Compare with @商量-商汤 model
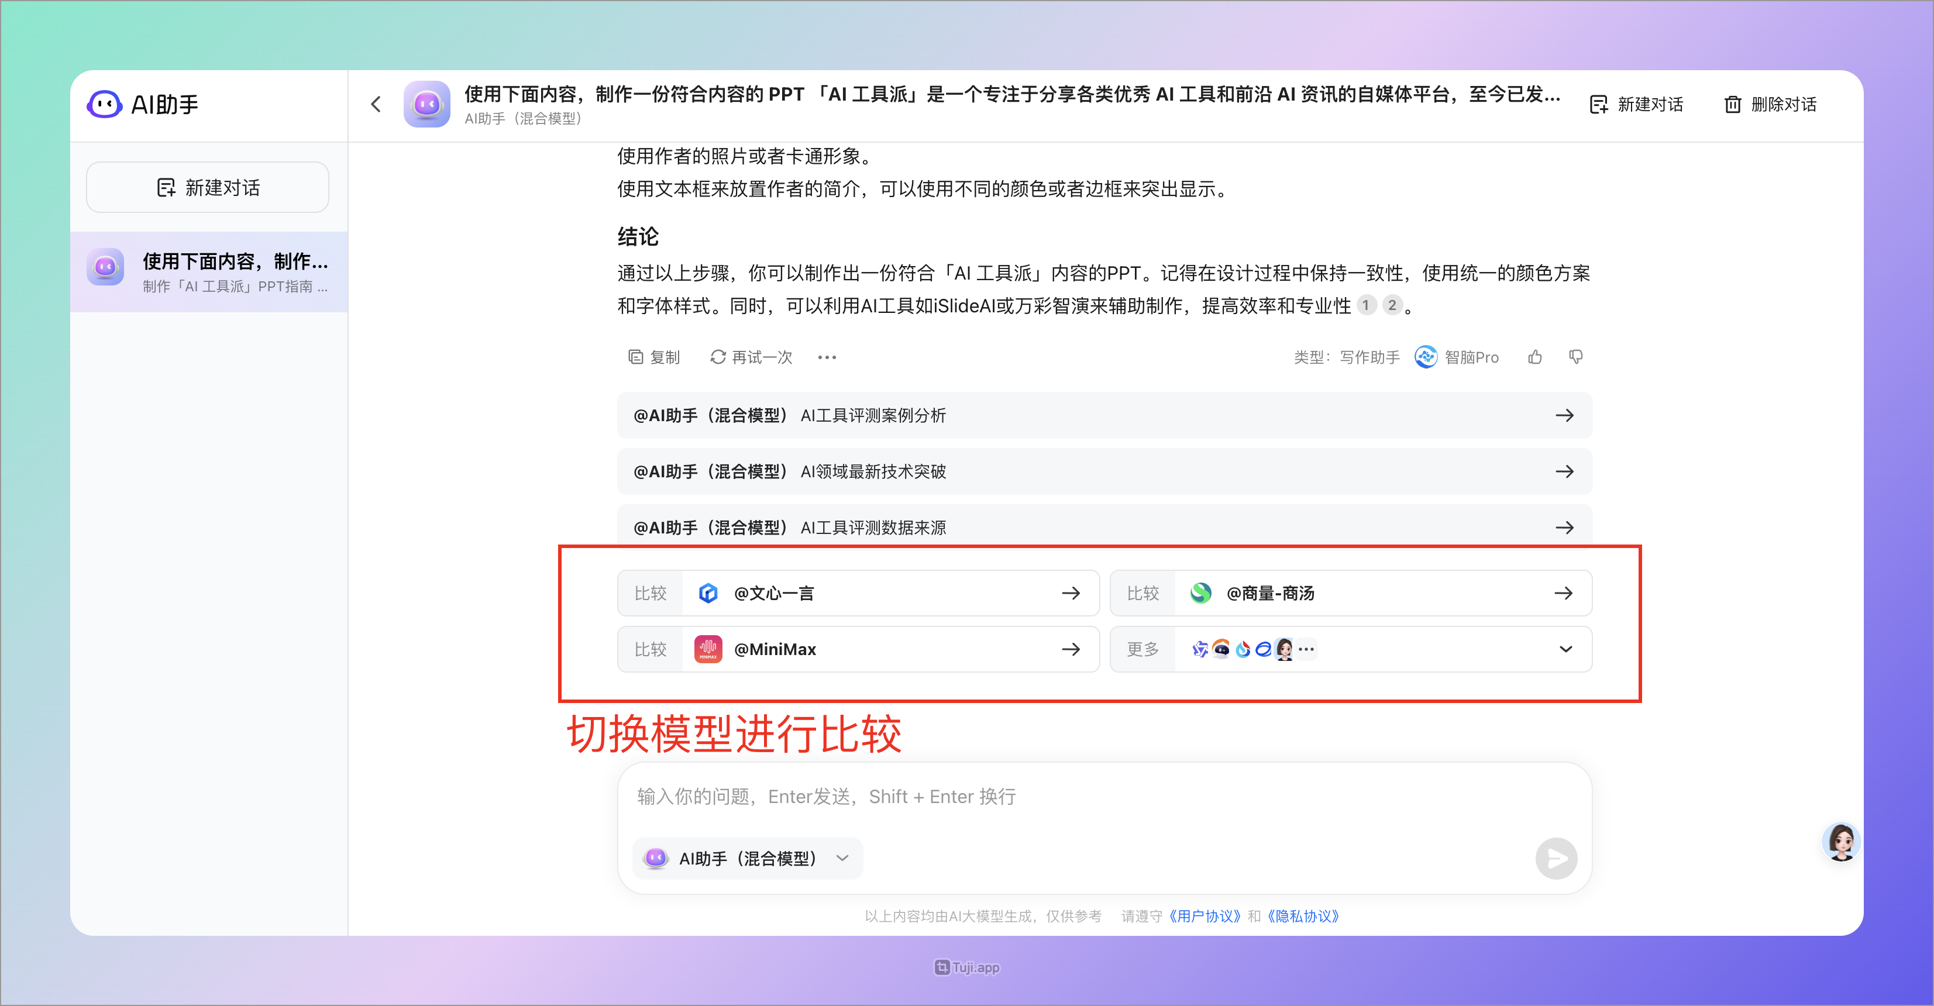The image size is (1934, 1006). pyautogui.click(x=1351, y=593)
